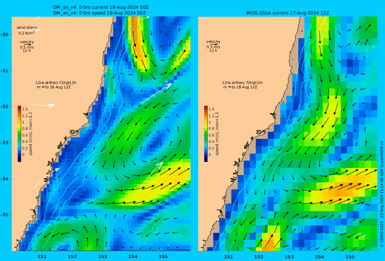385x261 pixels.
Task: Click the black velocity reference arrow in OM_an_v4 map
Action: tap(27, 45)
